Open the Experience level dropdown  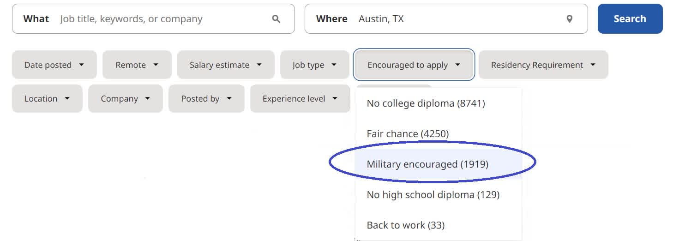(x=300, y=98)
